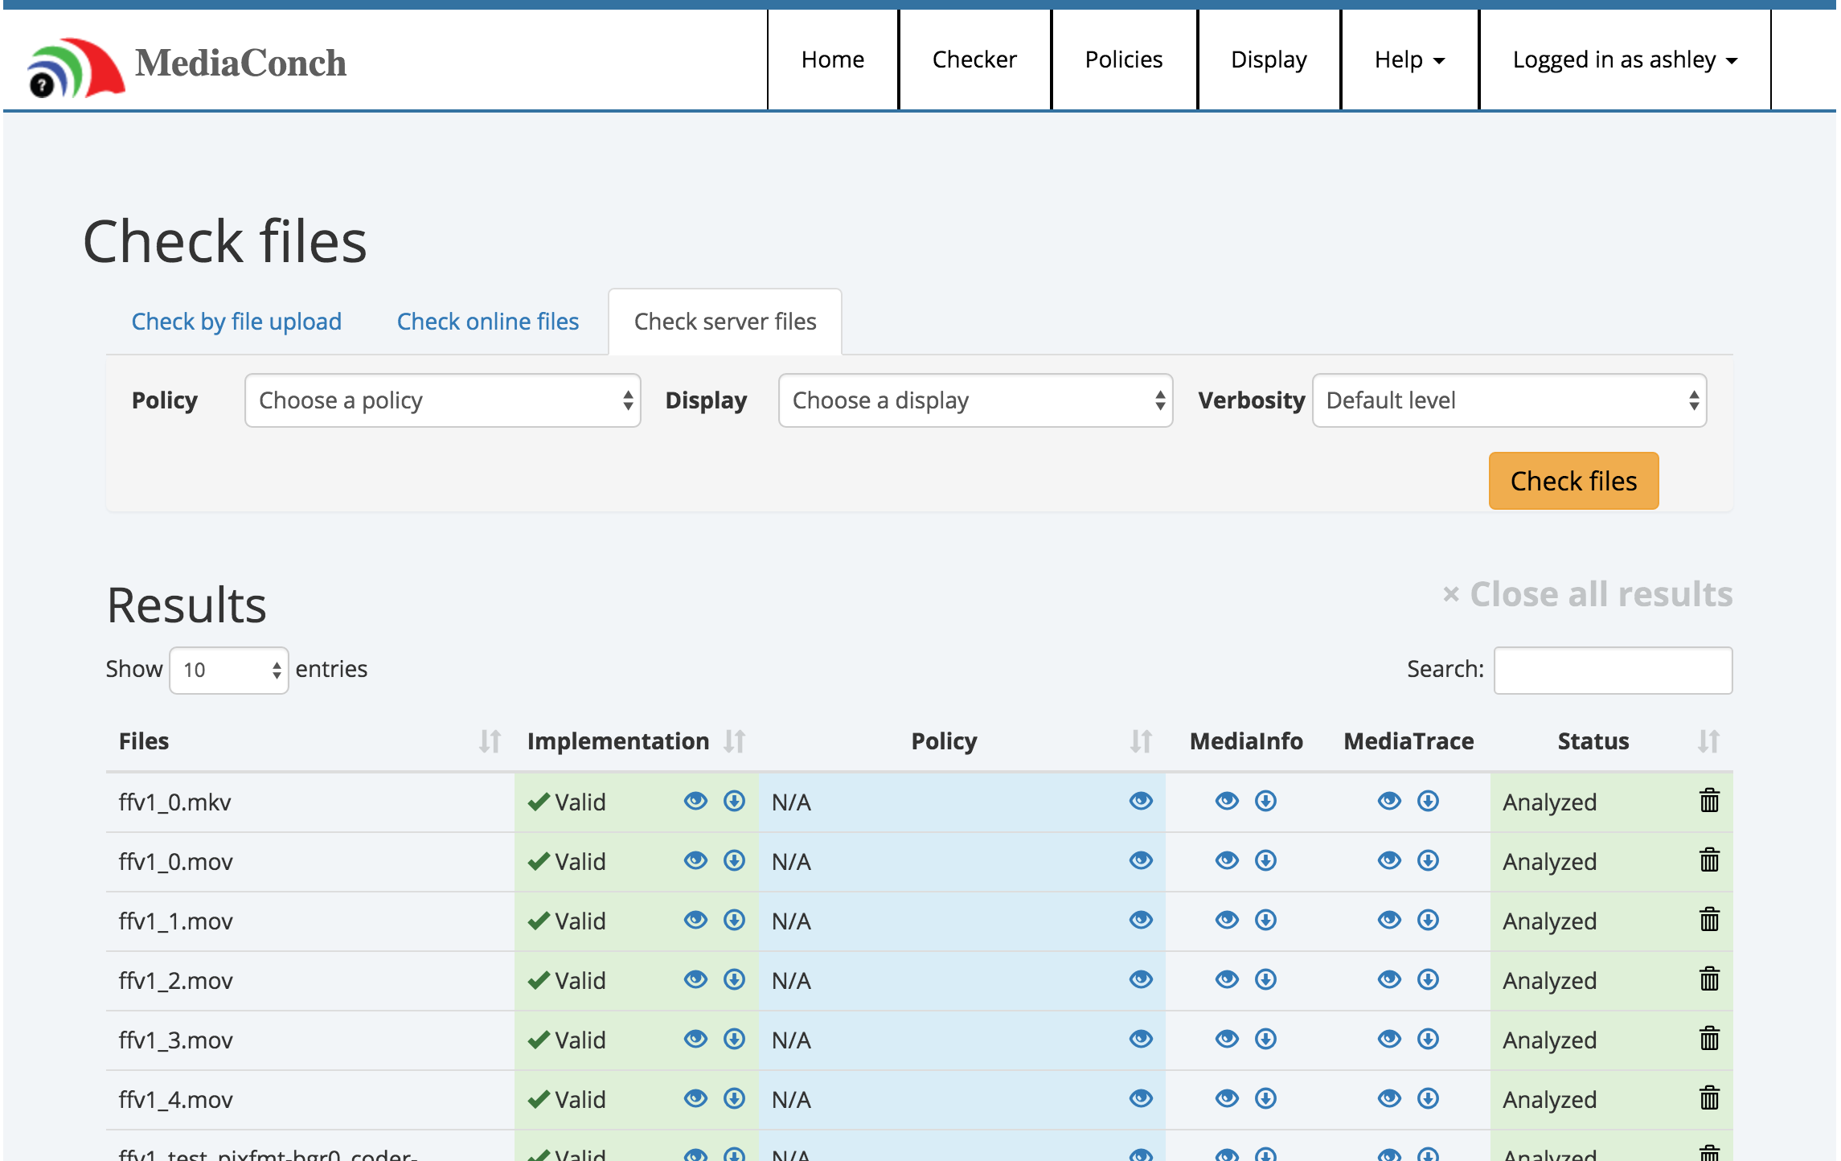
Task: Switch to Check by file upload tab
Action: [236, 322]
